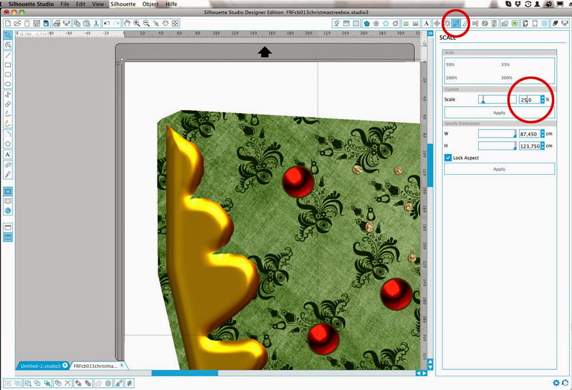Select the Text tool in left toolbar
Screen dimensions: 572x390
tap(7, 154)
